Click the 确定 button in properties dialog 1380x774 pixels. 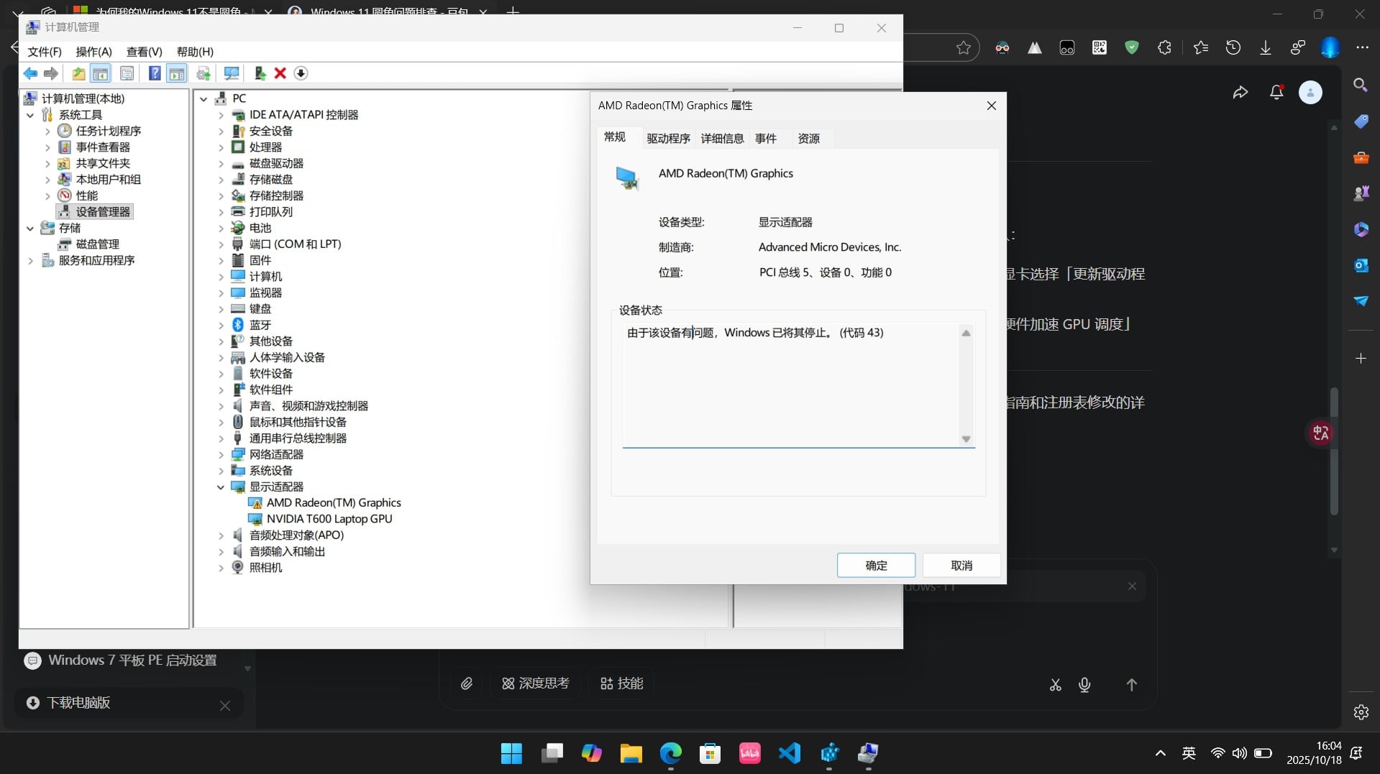click(876, 566)
